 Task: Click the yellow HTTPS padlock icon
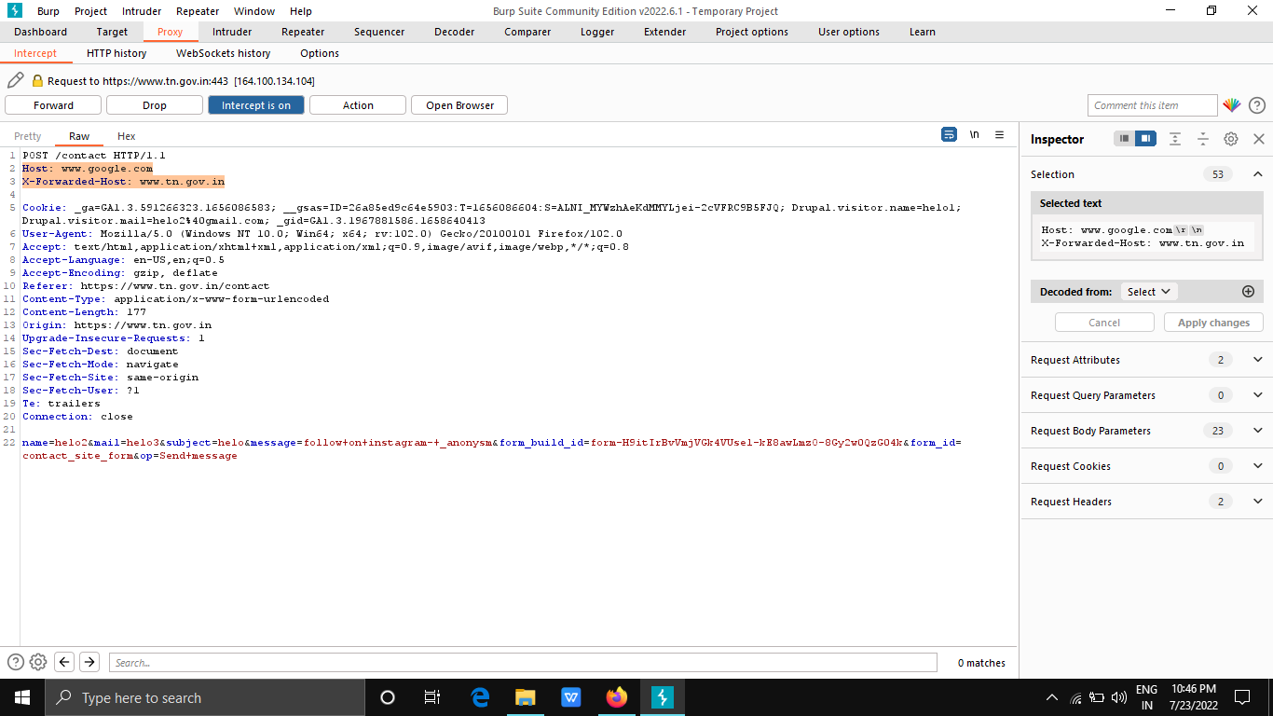(x=37, y=81)
